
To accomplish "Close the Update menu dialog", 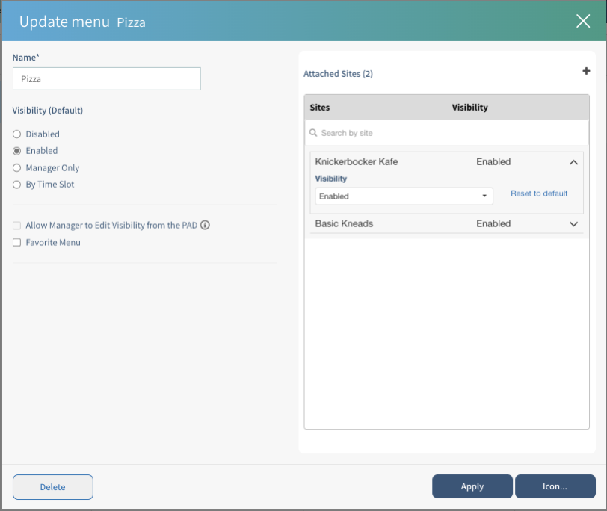I will [583, 21].
